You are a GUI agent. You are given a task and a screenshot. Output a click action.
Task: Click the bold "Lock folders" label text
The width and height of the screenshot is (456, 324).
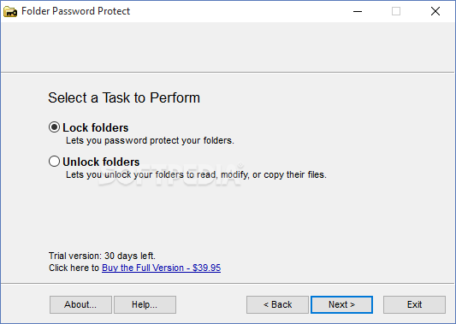[95, 127]
